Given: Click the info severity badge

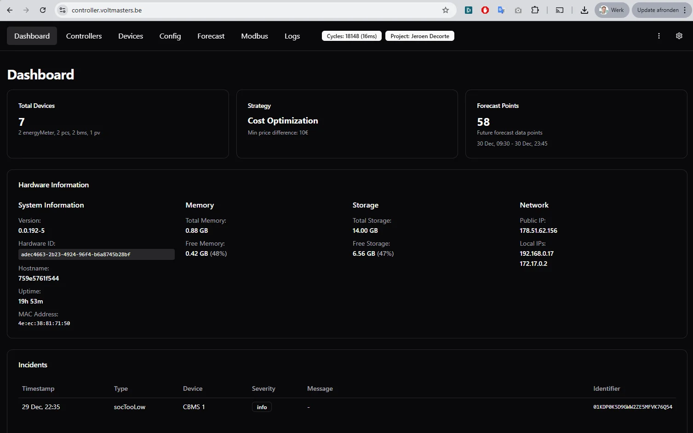Looking at the screenshot, I should tap(262, 407).
